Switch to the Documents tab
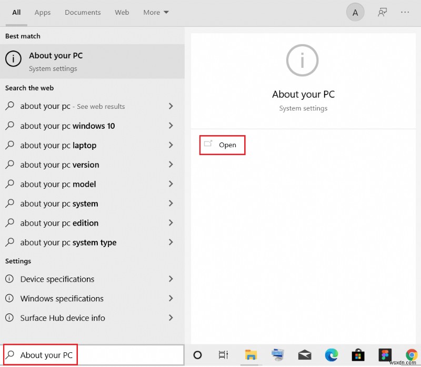Image resolution: width=421 pixels, height=367 pixels. [83, 12]
